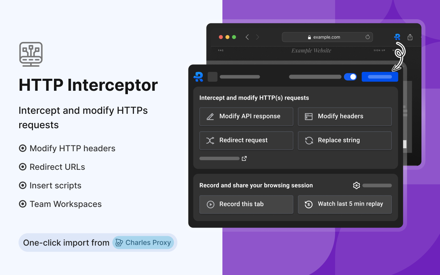This screenshot has width=440, height=275.
Task: Reload page using address bar refresh icon
Action: click(x=367, y=37)
